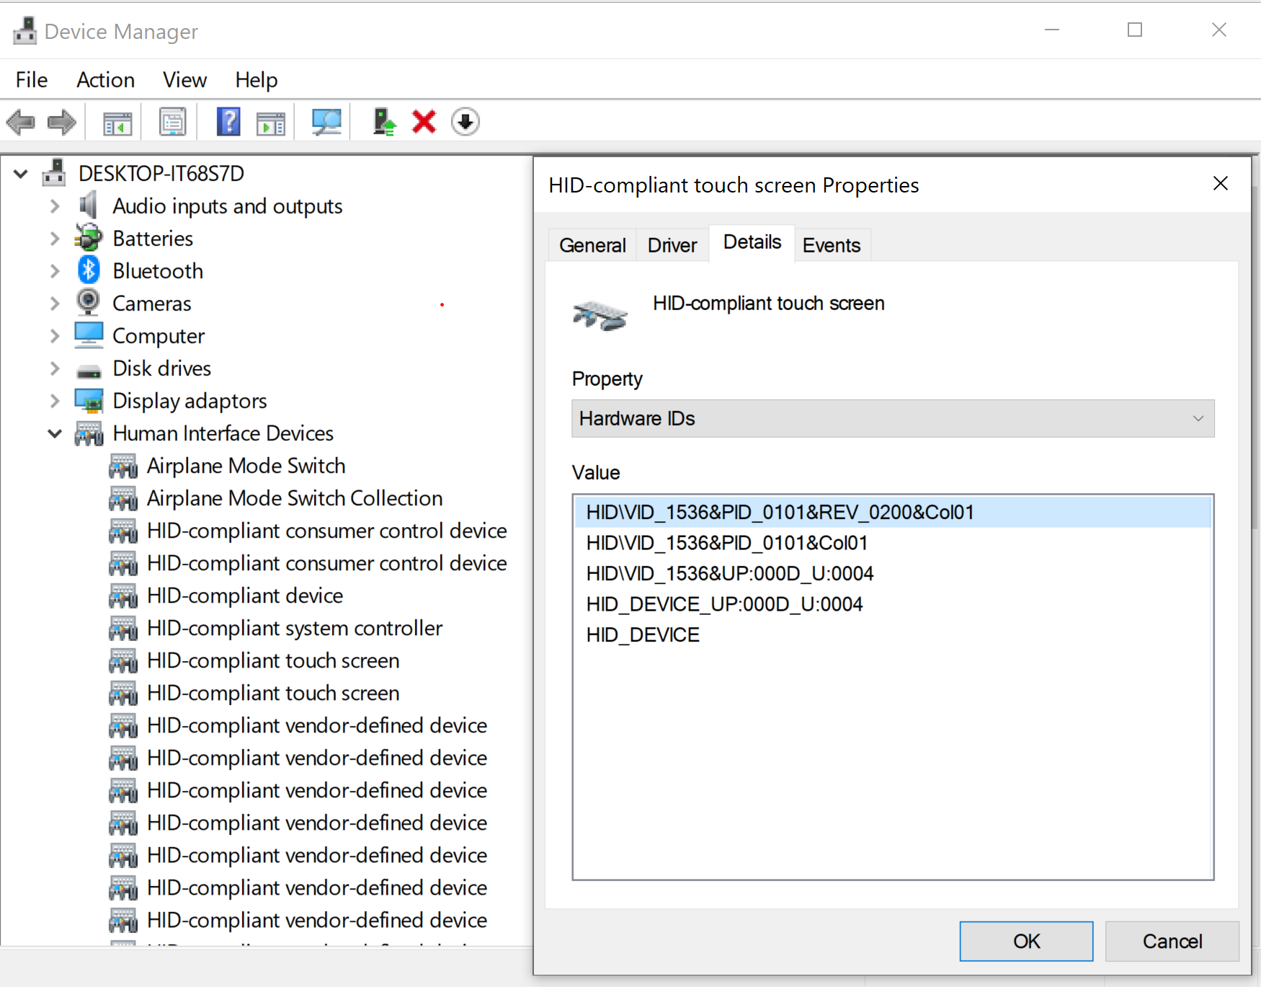
Task: Switch to the Driver tab
Action: [672, 246]
